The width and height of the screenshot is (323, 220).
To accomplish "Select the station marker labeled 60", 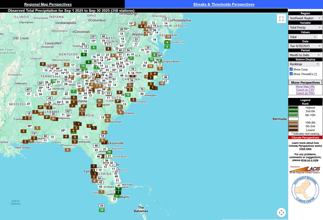I will tap(93, 75).
